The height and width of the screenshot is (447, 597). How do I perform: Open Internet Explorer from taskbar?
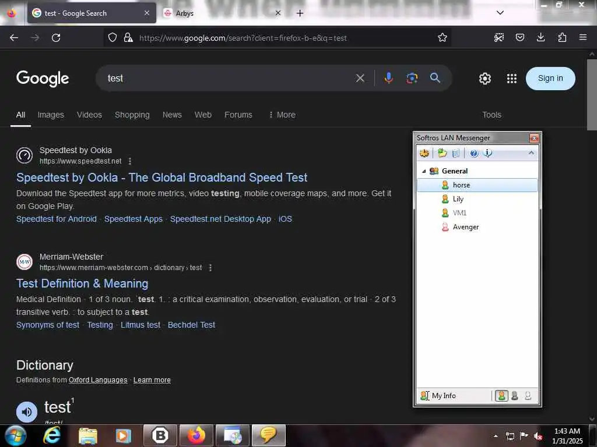(x=51, y=435)
